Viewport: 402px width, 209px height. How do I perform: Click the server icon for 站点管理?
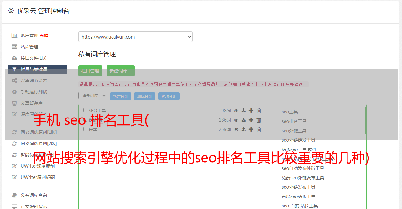(14, 47)
